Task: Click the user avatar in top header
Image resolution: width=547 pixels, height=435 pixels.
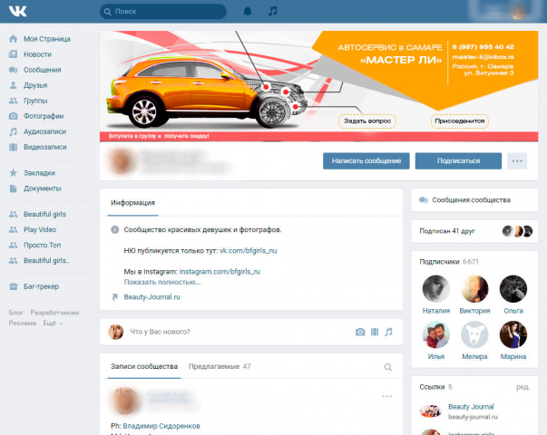Action: [518, 11]
